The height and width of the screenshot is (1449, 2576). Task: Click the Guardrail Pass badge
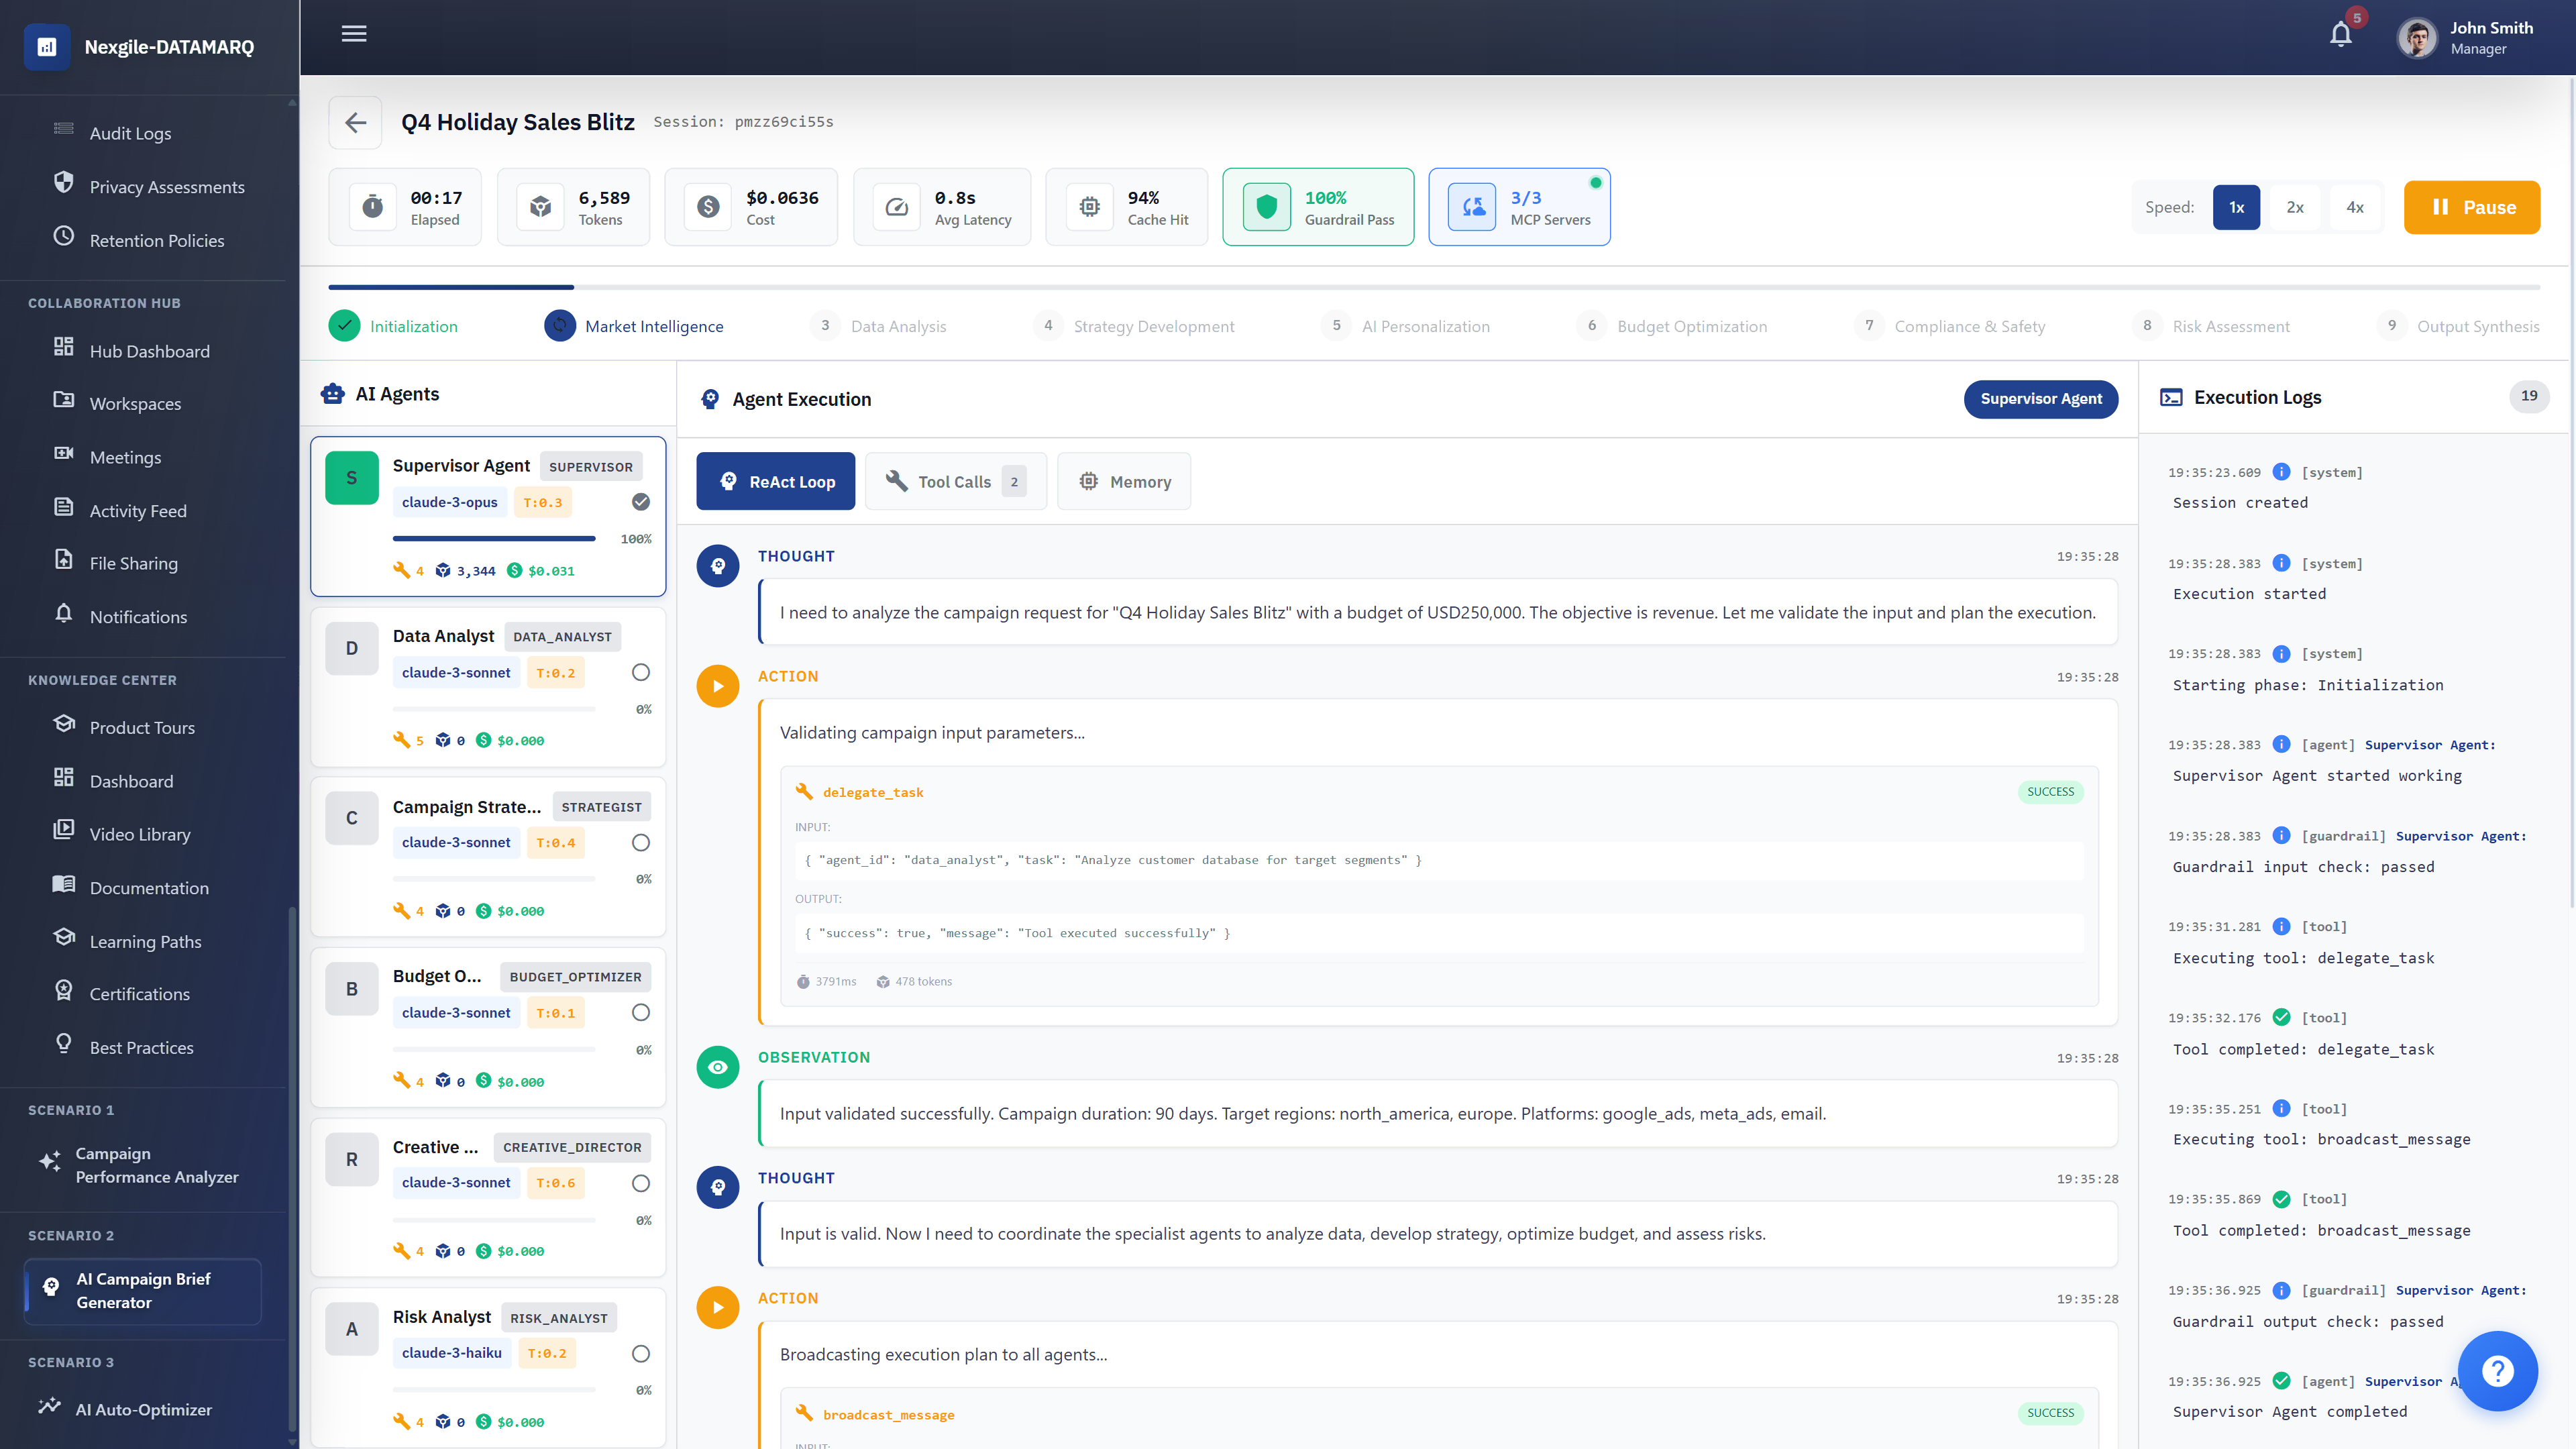(1318, 206)
